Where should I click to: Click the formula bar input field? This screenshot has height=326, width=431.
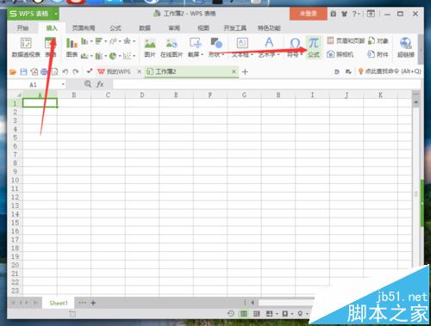click(266, 84)
